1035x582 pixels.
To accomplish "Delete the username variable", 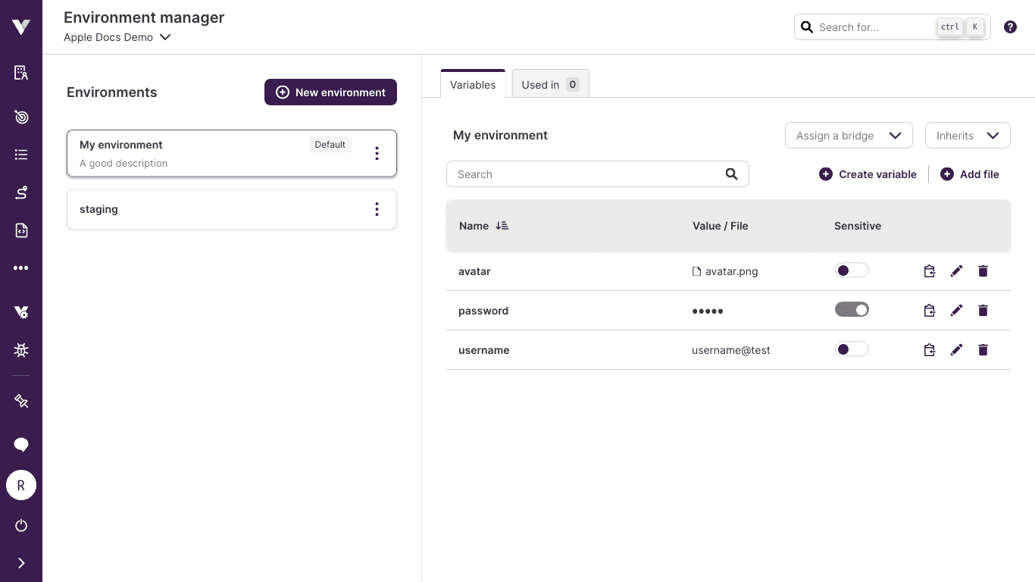I will pos(983,349).
